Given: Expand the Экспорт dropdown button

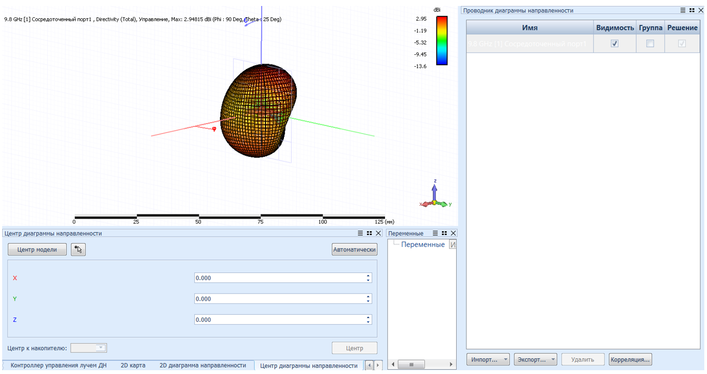Looking at the screenshot, I should 536,359.
